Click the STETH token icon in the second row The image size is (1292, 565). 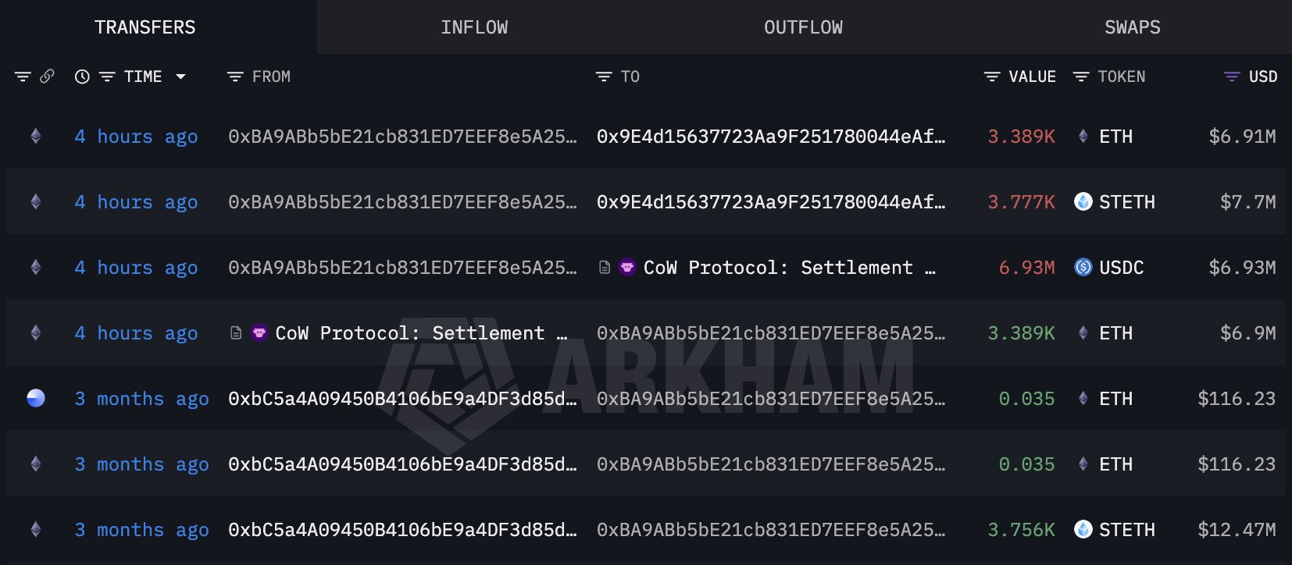tap(1083, 201)
